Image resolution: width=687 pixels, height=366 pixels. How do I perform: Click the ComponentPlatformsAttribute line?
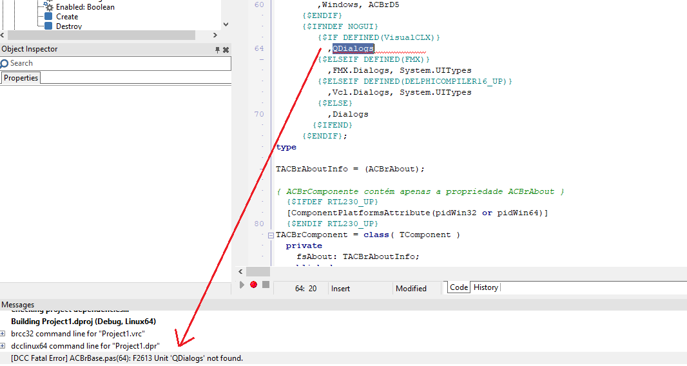(x=417, y=213)
